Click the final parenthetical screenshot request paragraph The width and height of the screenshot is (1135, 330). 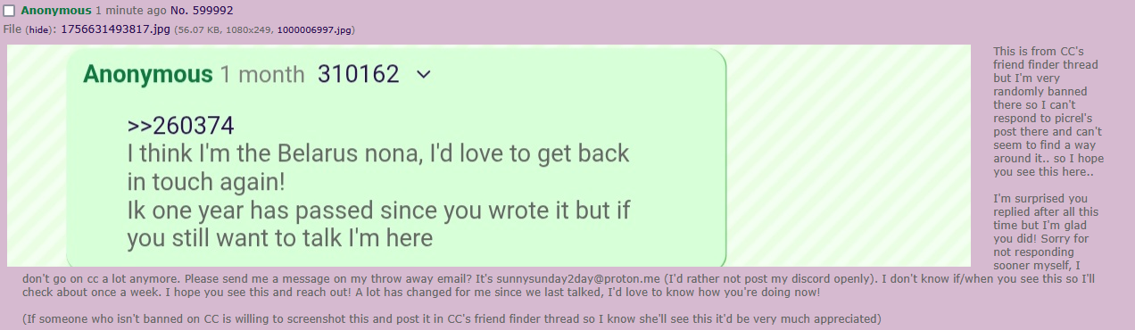coord(452,318)
